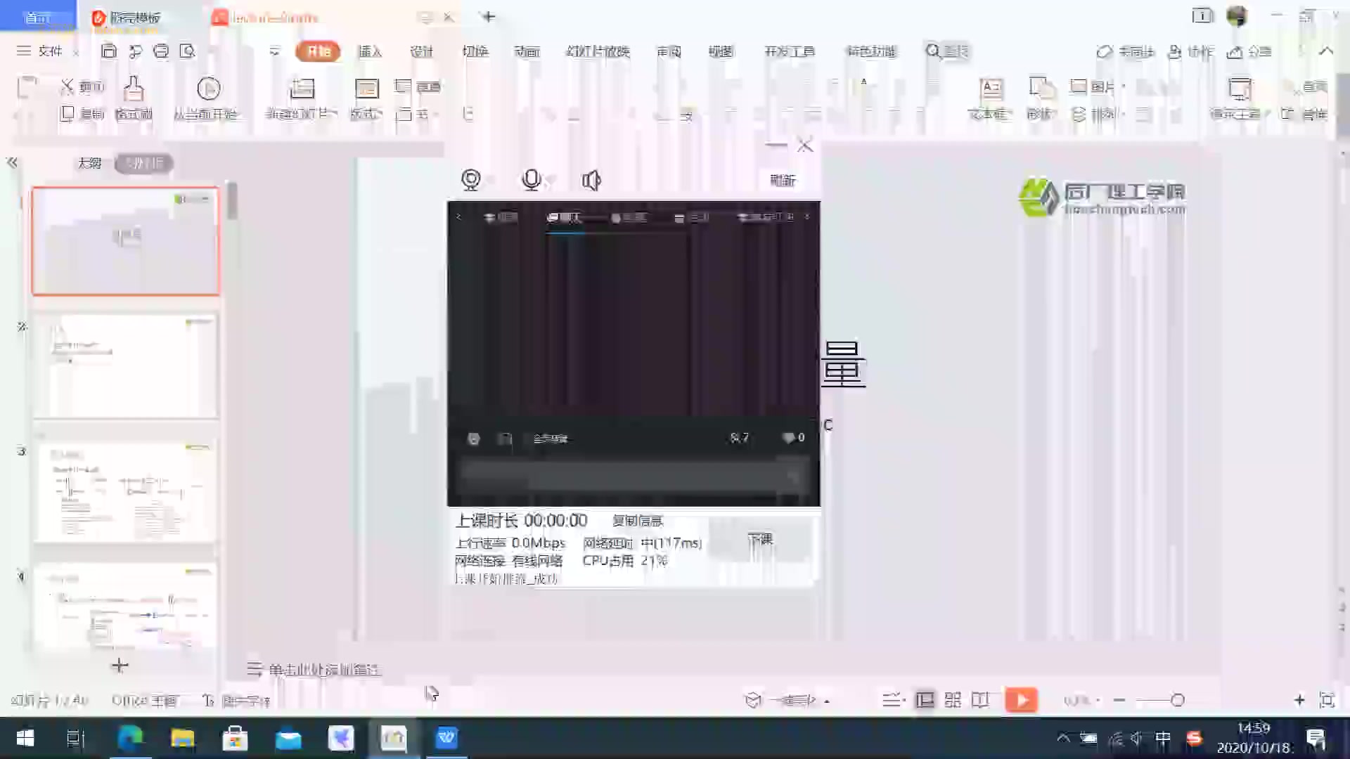The width and height of the screenshot is (1350, 759).
Task: Click the Copy (复制) button
Action: click(82, 114)
